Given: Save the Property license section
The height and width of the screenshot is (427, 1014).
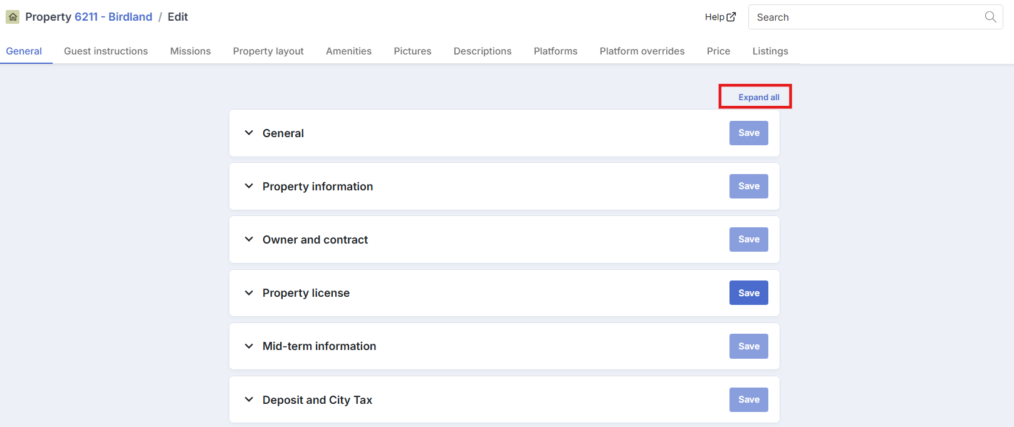Looking at the screenshot, I should (x=749, y=293).
